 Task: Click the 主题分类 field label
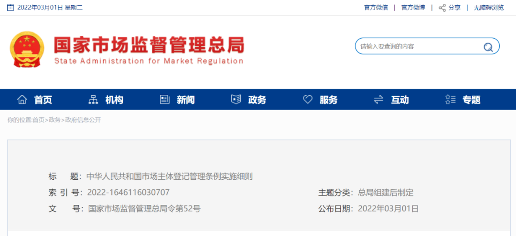pos(336,193)
